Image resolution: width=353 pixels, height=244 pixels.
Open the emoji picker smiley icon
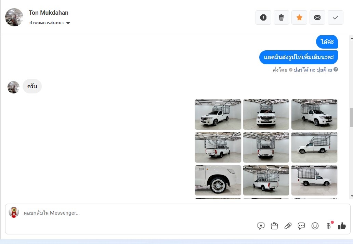[x=315, y=226]
